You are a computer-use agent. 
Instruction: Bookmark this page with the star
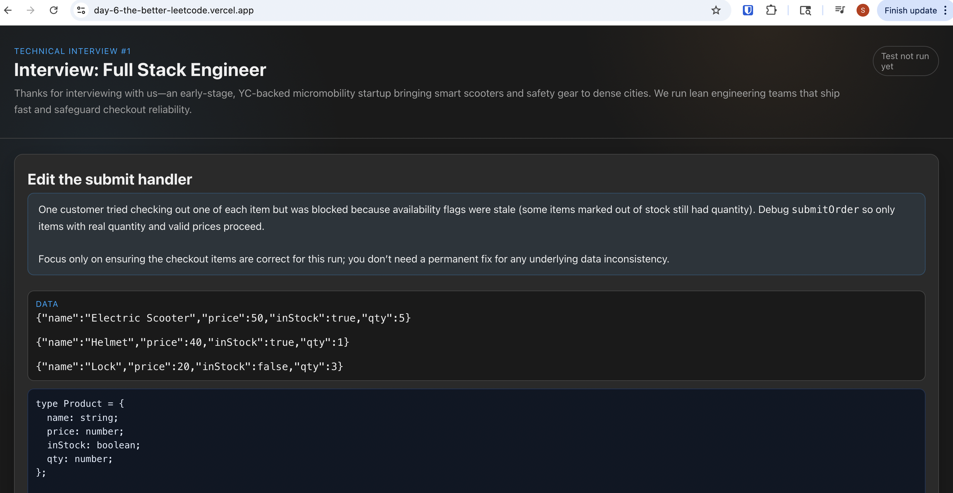716,10
